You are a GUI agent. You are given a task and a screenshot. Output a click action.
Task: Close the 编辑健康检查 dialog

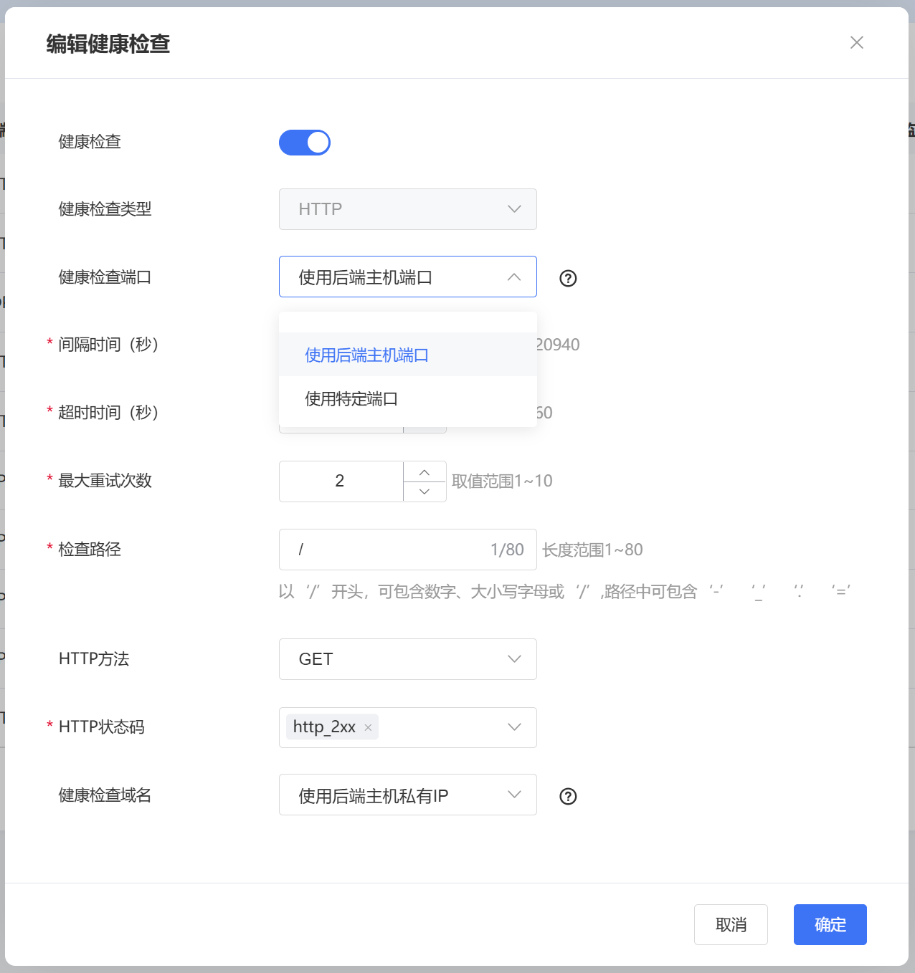[x=856, y=43]
